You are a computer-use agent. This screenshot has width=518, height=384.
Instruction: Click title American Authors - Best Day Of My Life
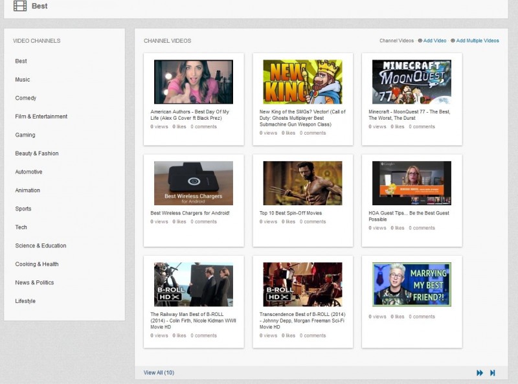[190, 115]
